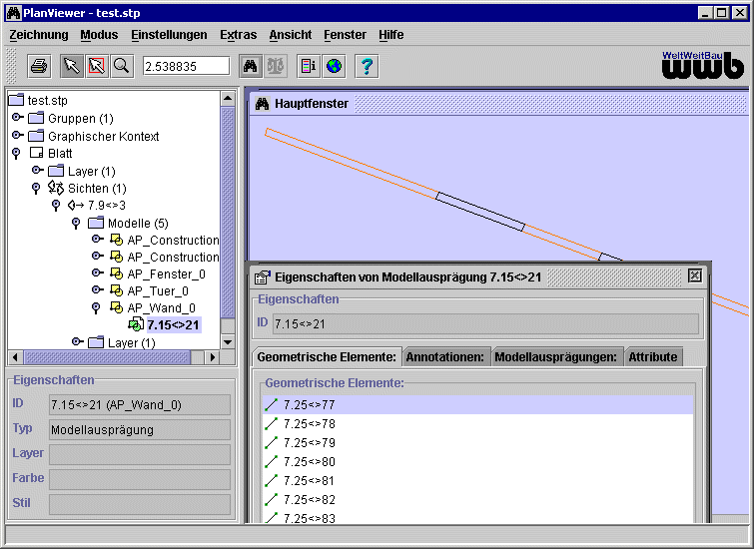The height and width of the screenshot is (549, 754).
Task: Select list row 7.25<>81
Action: pos(478,481)
